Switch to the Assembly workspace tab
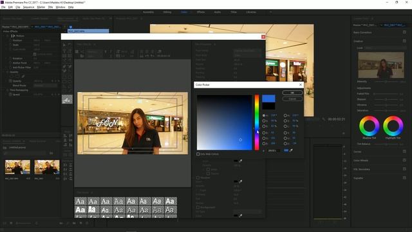Image resolution: width=412 pixels, height=232 pixels. click(x=148, y=12)
